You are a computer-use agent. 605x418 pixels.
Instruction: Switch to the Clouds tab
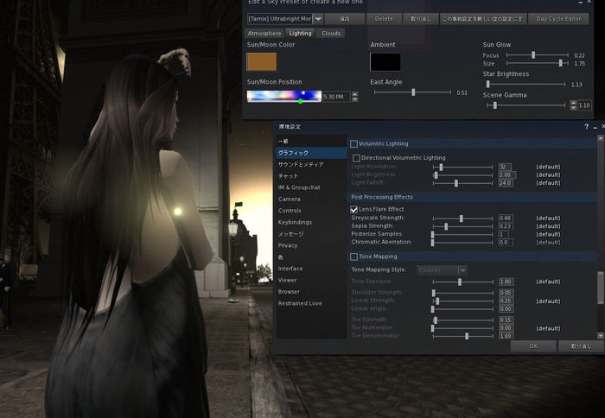tap(331, 34)
